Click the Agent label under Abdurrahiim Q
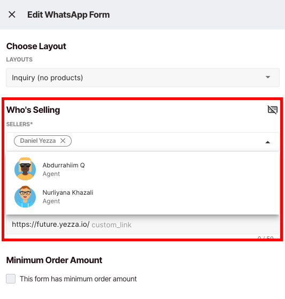 pos(51,174)
